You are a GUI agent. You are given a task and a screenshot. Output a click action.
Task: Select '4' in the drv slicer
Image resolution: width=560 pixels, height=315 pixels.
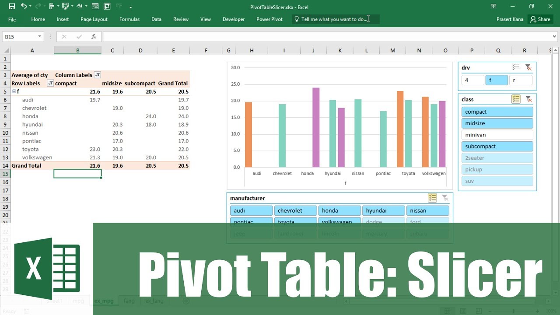(472, 80)
